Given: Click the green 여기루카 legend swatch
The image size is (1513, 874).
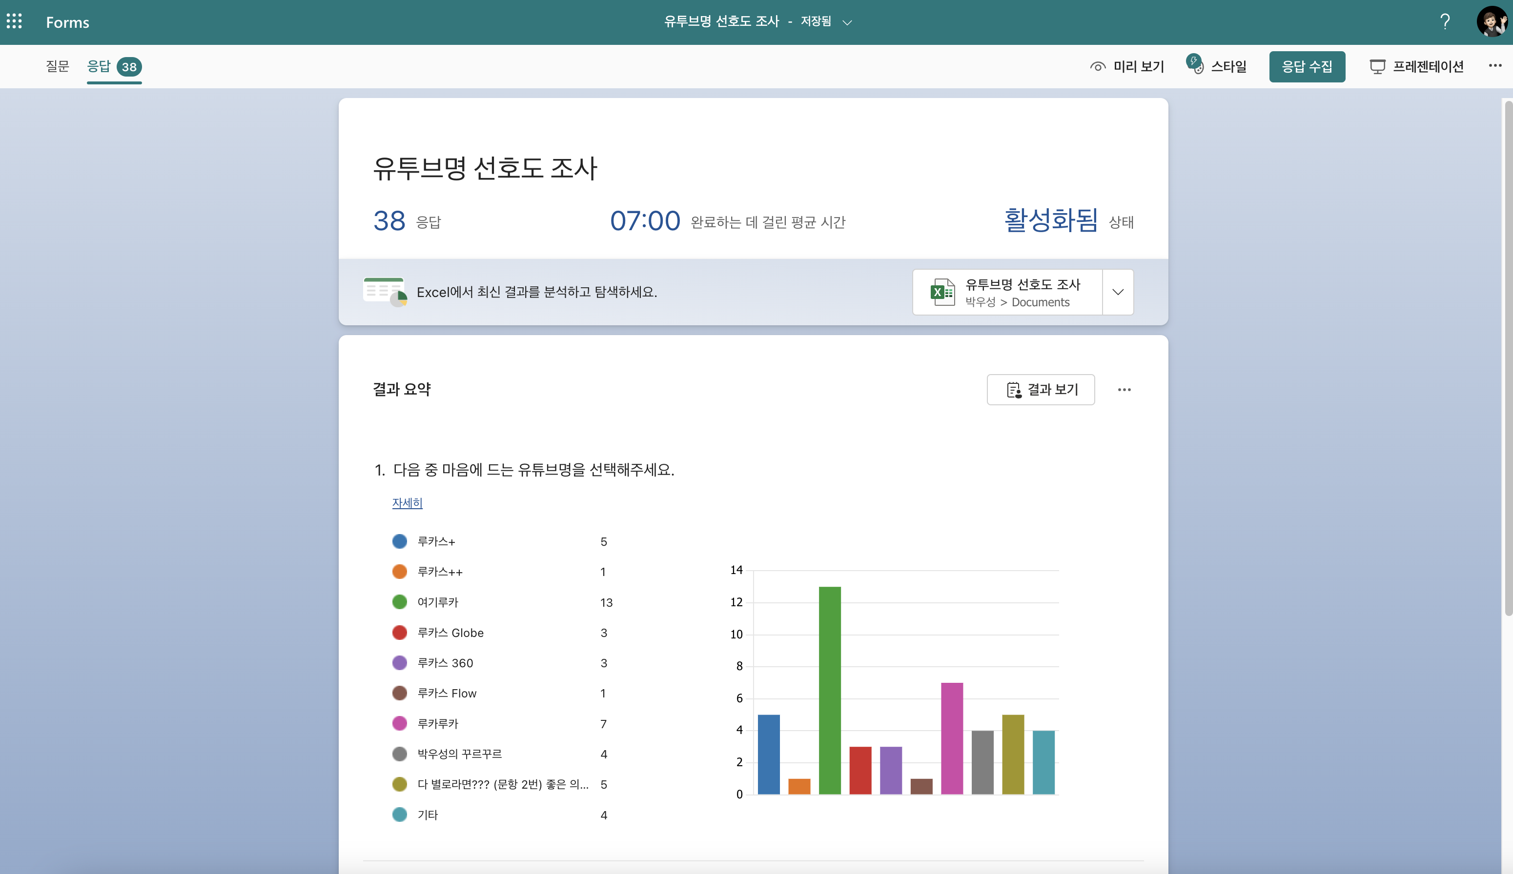Looking at the screenshot, I should point(399,602).
